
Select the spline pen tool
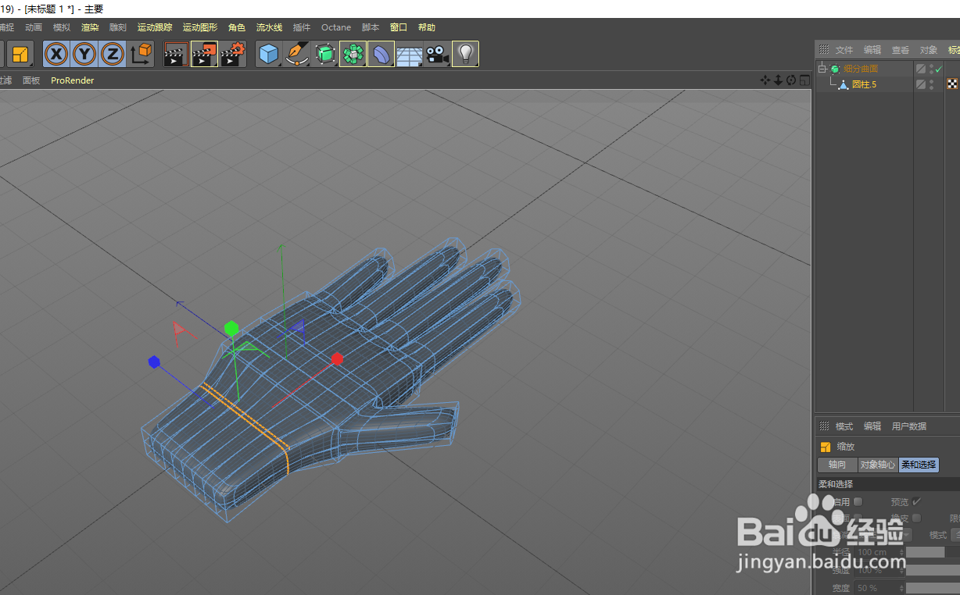tap(296, 54)
